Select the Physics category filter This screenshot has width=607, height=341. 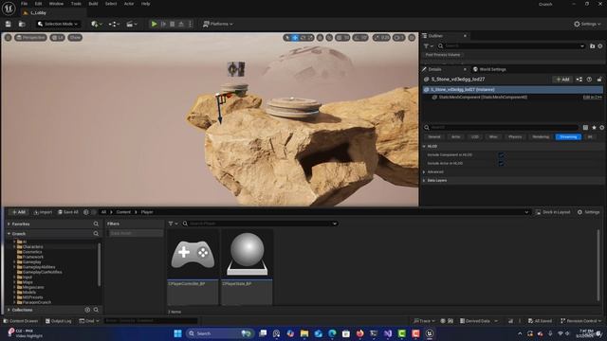click(x=514, y=136)
